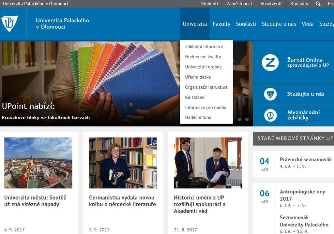The height and width of the screenshot is (234, 334).
Task: Click Studujte u nás sidebar banner text
Action: point(305,94)
